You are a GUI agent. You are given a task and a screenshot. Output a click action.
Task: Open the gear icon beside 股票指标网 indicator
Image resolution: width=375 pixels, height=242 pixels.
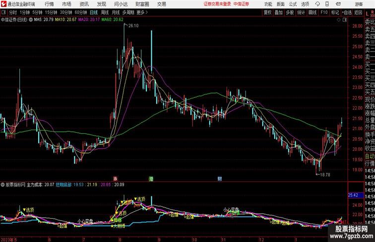point(2,185)
